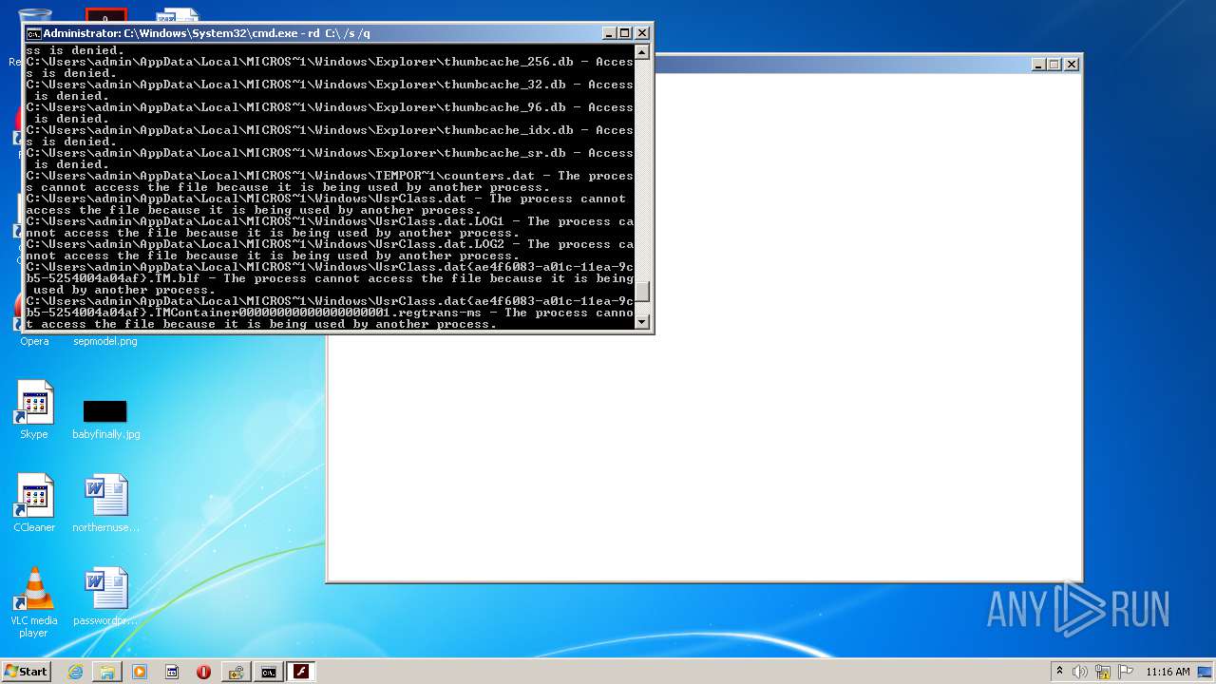This screenshot has width=1216, height=684.
Task: Switch to the cmd.exe taskbar button
Action: coord(269,672)
